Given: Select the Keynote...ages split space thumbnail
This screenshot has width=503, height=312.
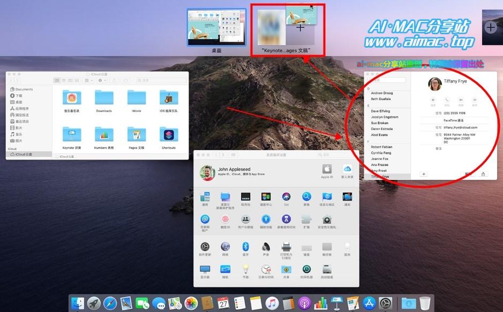Looking at the screenshot, I should tap(287, 28).
